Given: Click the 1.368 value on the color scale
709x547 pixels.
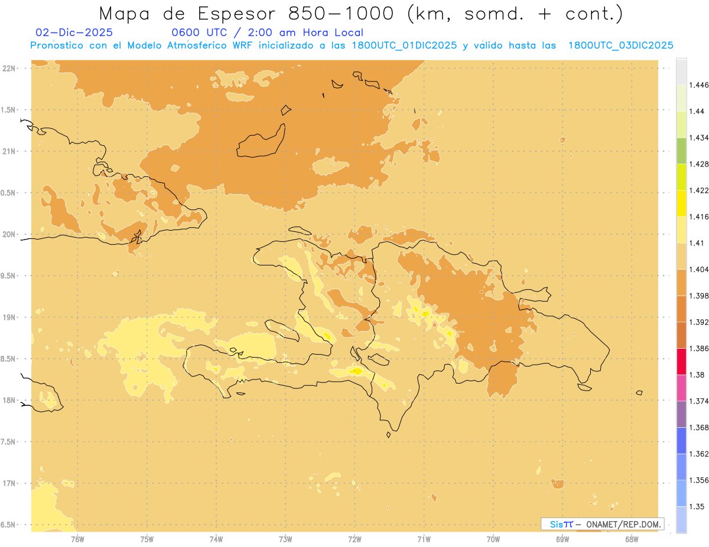Looking at the screenshot, I should pos(699,428).
